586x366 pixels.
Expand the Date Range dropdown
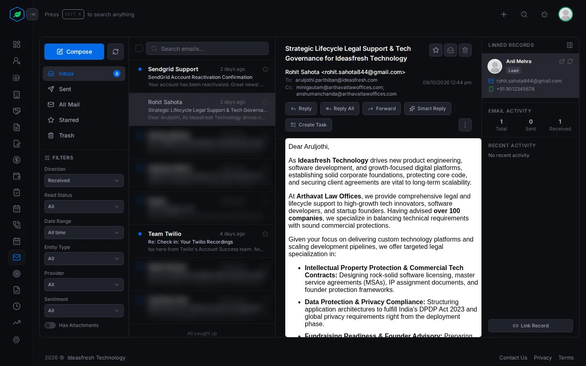click(84, 233)
